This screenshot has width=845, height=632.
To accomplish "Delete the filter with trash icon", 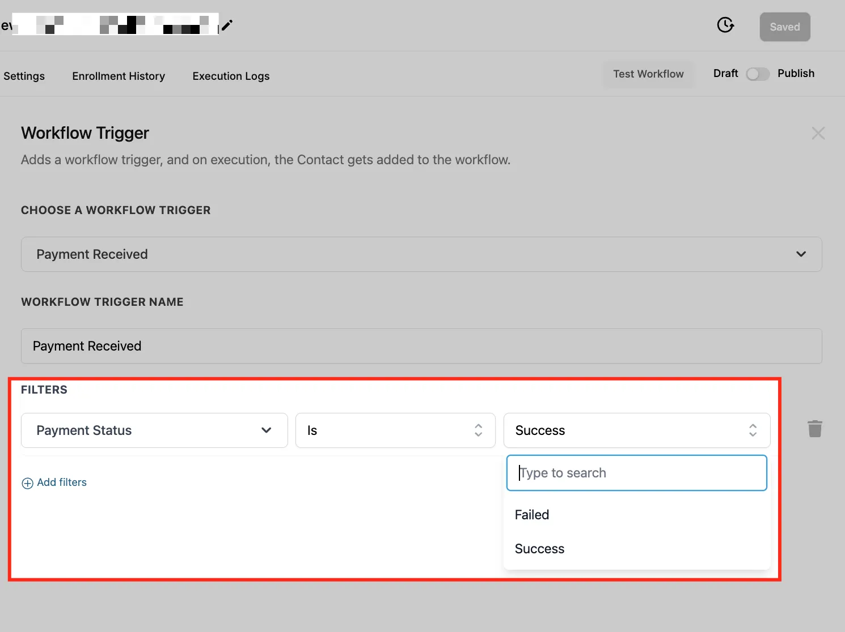I will (815, 429).
